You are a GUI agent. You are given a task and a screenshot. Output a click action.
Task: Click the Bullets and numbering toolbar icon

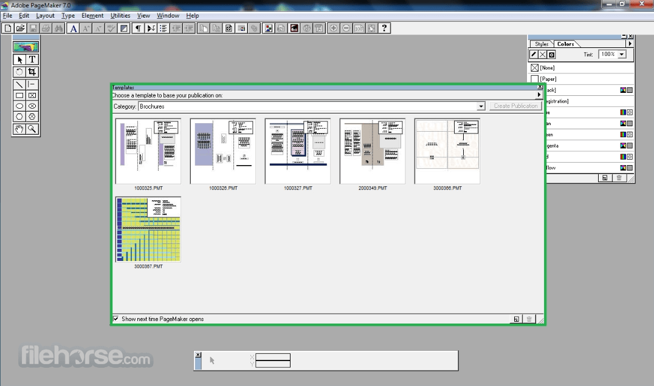(163, 29)
